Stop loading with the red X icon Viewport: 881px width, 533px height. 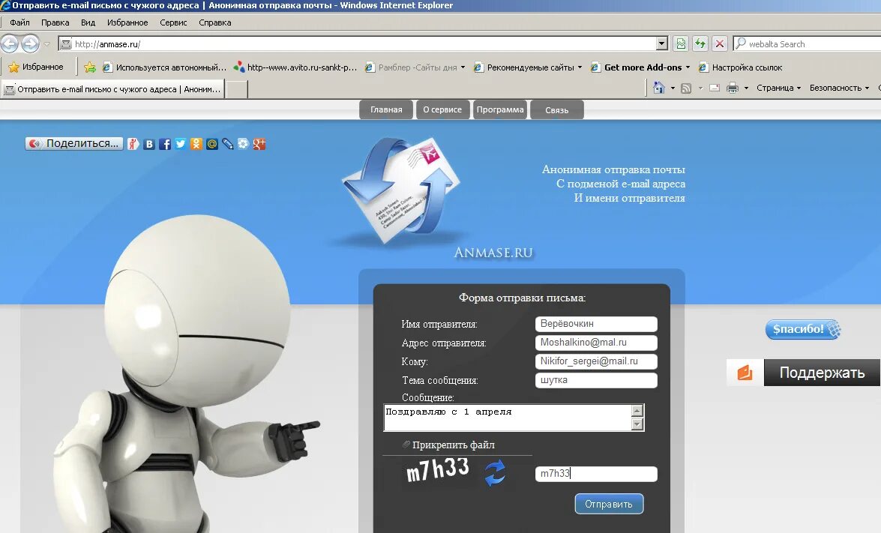point(719,43)
